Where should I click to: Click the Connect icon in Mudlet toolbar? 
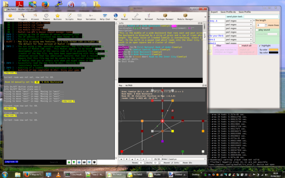click(x=10, y=17)
